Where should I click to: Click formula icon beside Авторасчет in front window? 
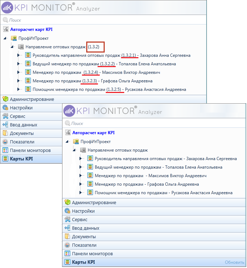pyautogui.click(x=68, y=132)
